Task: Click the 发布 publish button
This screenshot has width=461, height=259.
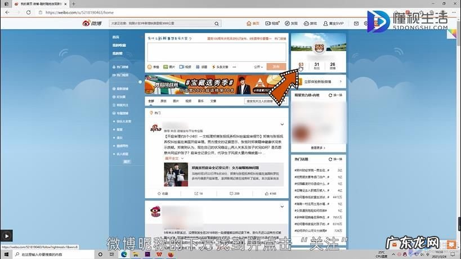Action: click(x=276, y=67)
